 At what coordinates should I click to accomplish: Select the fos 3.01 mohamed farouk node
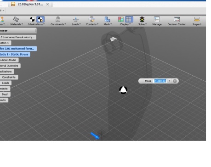[18, 49]
